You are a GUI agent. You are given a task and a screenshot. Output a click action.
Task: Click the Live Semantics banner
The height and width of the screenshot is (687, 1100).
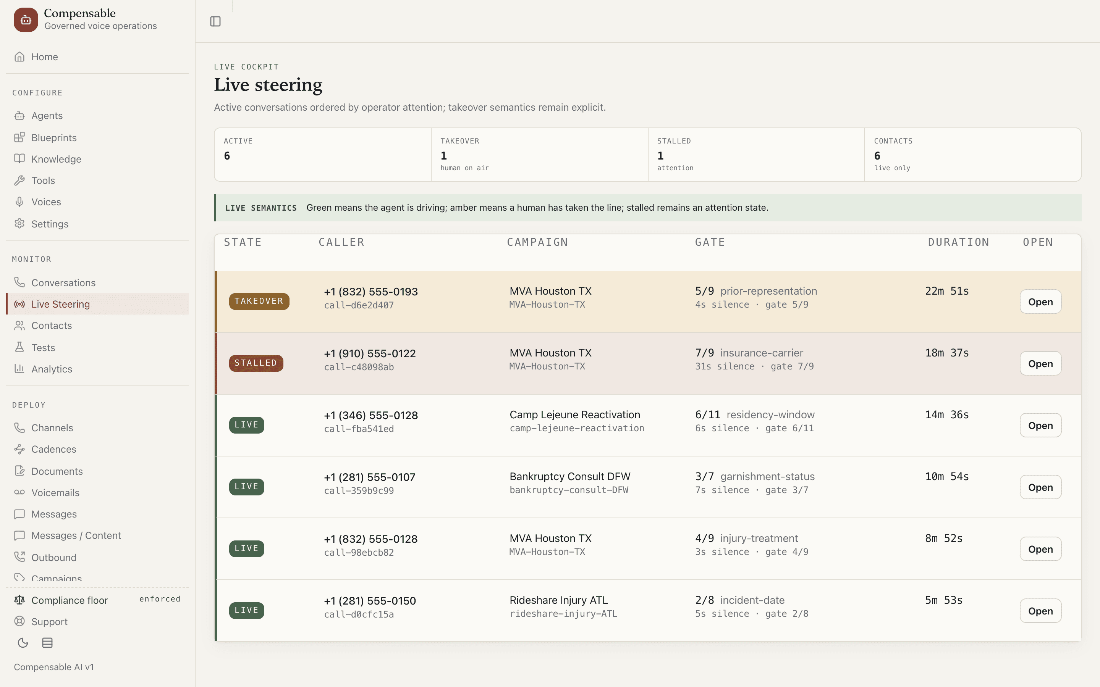(648, 208)
